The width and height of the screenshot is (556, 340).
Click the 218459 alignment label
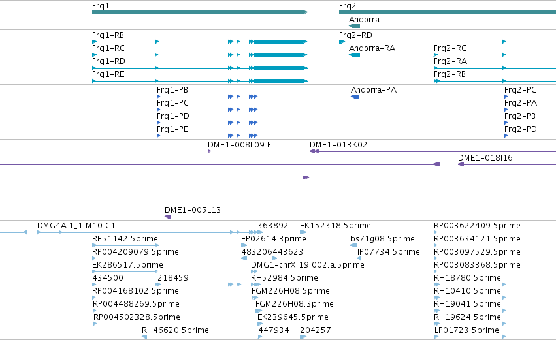pos(173,278)
